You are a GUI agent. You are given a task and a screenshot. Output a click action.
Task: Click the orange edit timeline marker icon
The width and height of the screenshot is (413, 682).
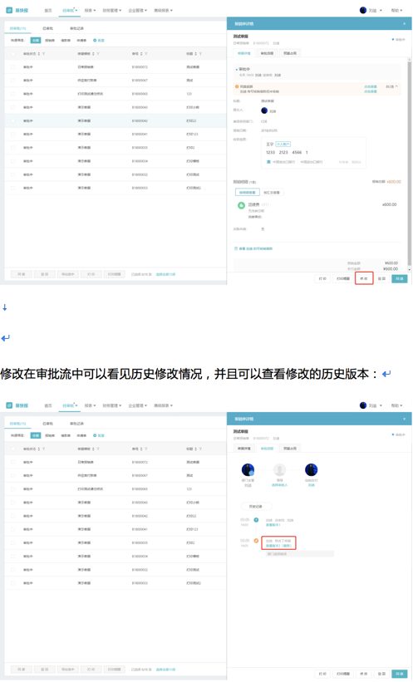[x=256, y=541]
